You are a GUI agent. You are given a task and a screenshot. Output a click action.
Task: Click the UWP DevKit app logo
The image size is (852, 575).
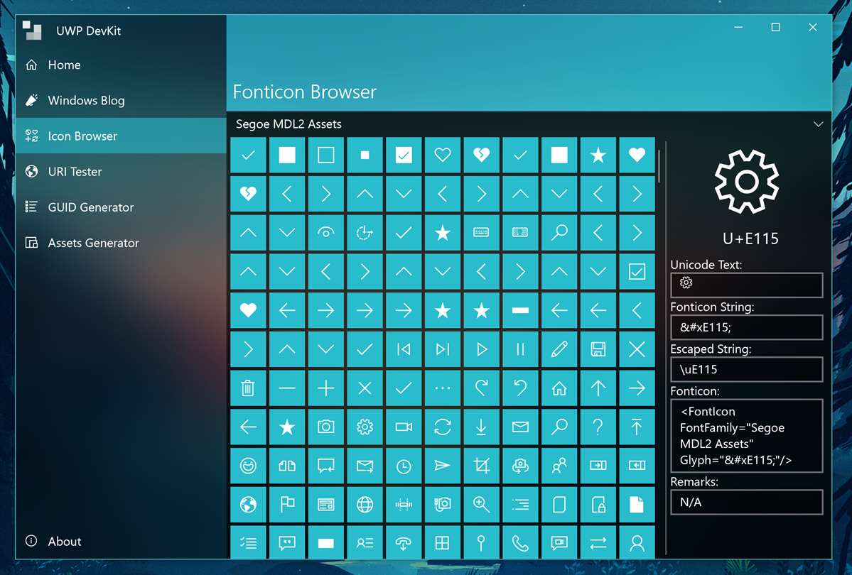pyautogui.click(x=32, y=31)
